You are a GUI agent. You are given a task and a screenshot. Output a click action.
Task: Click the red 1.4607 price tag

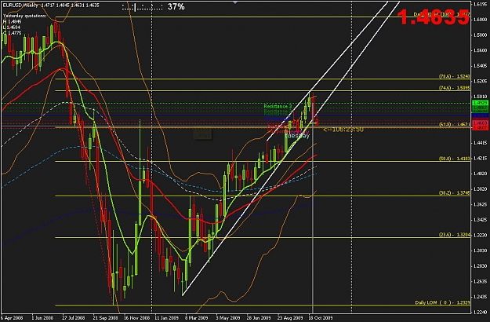(481, 127)
